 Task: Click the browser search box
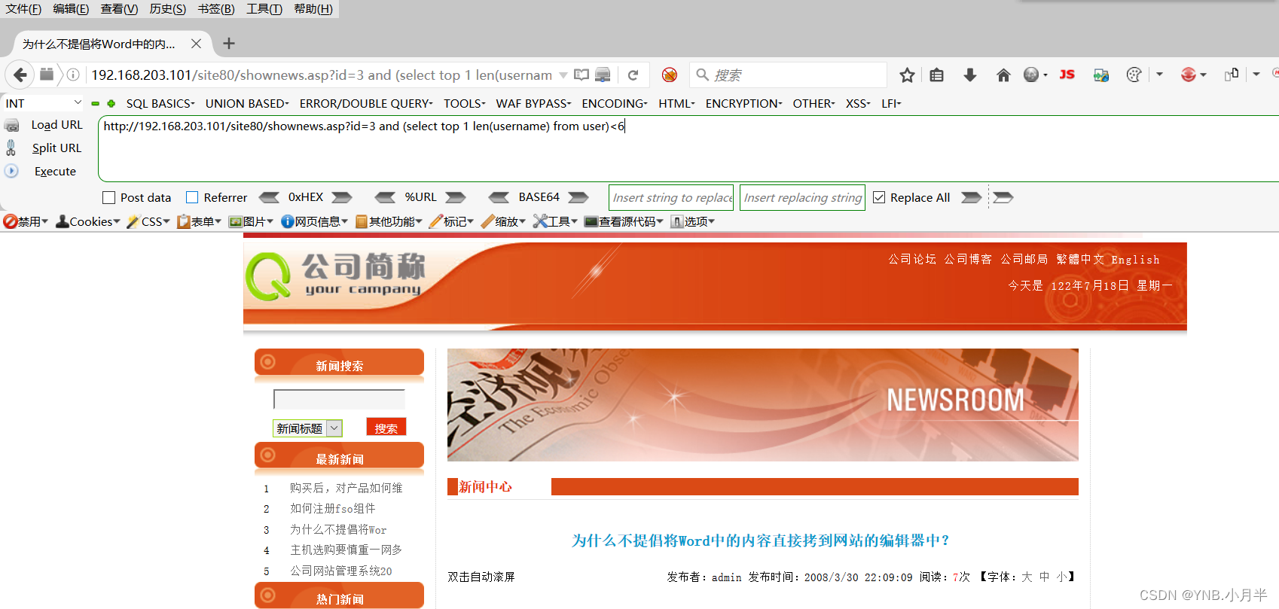click(788, 75)
